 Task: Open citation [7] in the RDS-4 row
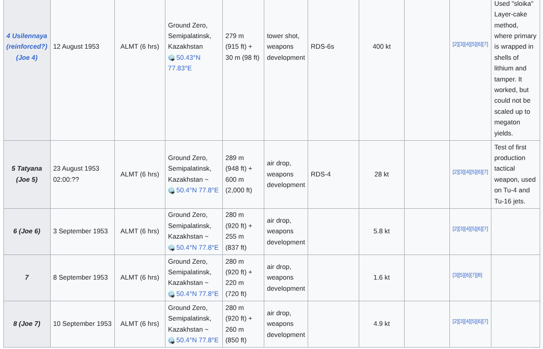point(485,172)
